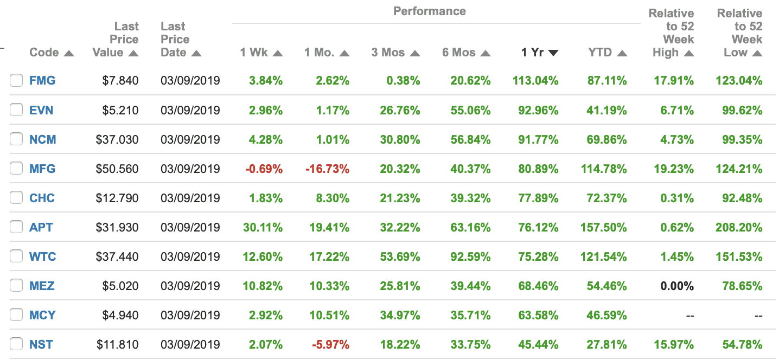Screen dimensions: 779x360
Task: Toggle the 1 Yr descending sort arrow
Action: click(553, 53)
